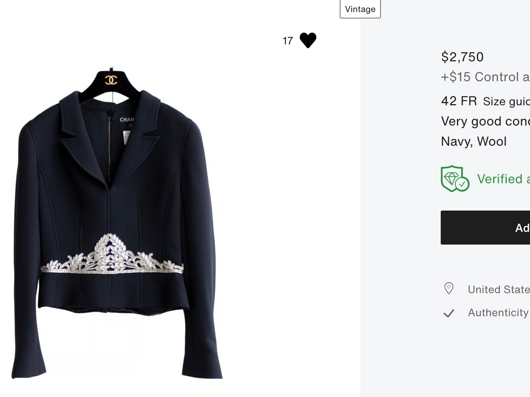Click the United States location text
The height and width of the screenshot is (397, 530).
498,290
